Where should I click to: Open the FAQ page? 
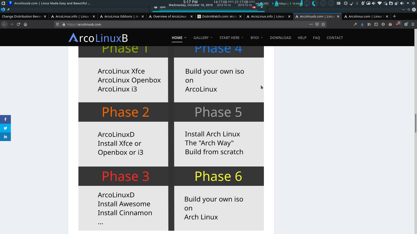tap(316, 38)
